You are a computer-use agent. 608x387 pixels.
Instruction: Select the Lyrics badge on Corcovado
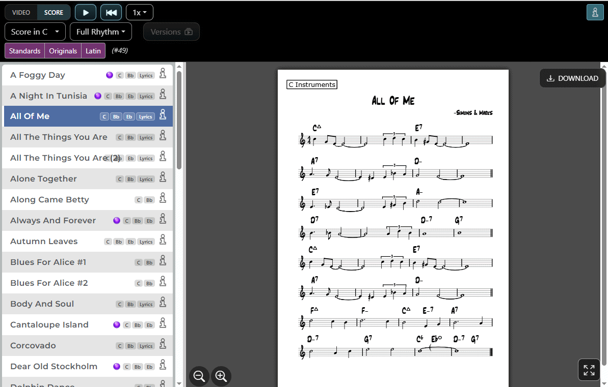[x=146, y=346]
